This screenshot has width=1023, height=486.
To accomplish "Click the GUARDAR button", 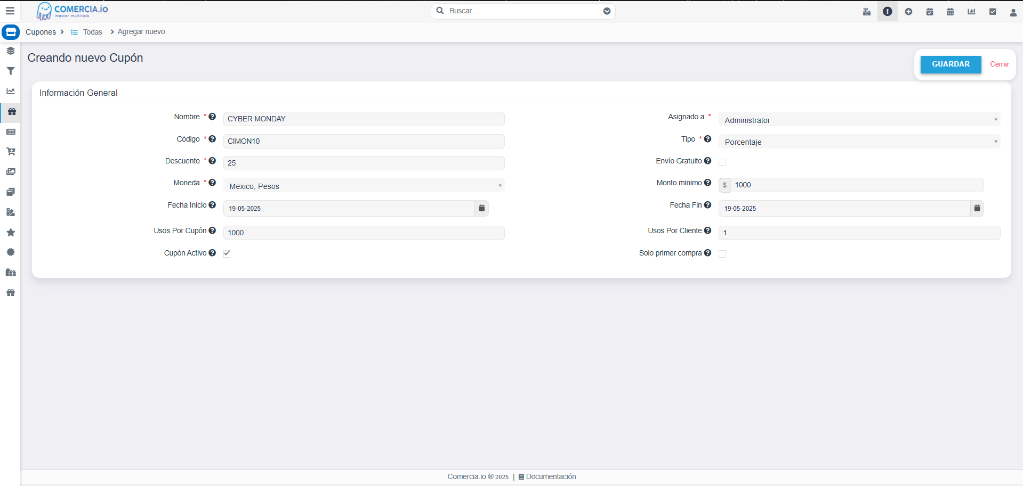I will click(x=950, y=64).
